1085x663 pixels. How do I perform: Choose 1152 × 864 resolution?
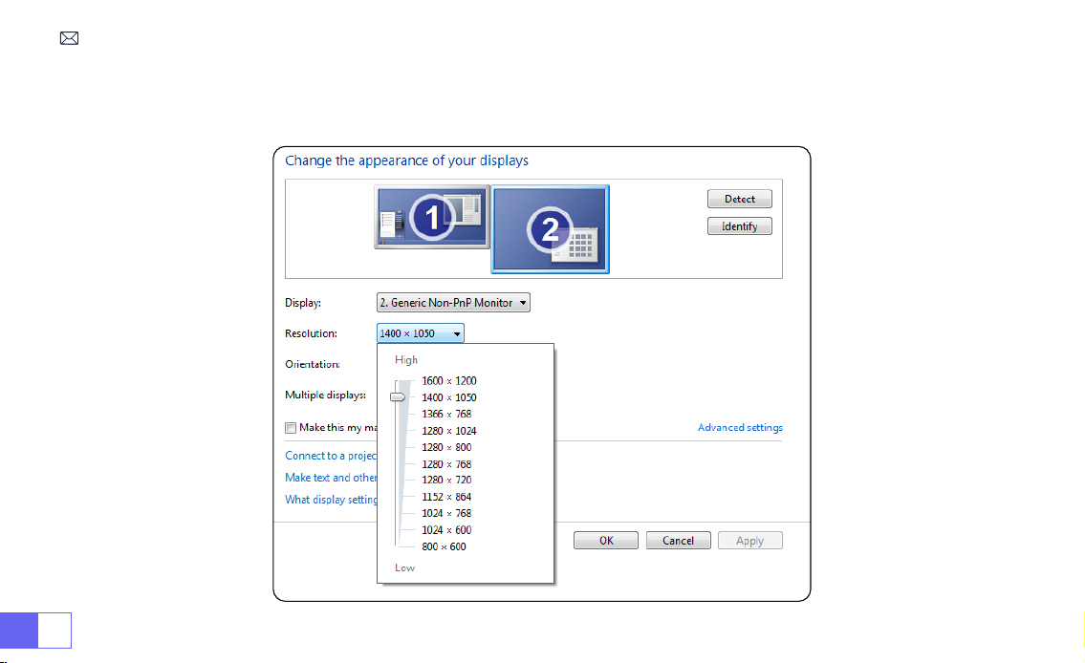pos(446,497)
